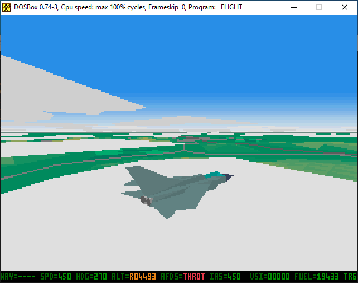Screen dimensions: 358x283
Task: Click the jet's engine exhaust nozzle
Action: 147,200
